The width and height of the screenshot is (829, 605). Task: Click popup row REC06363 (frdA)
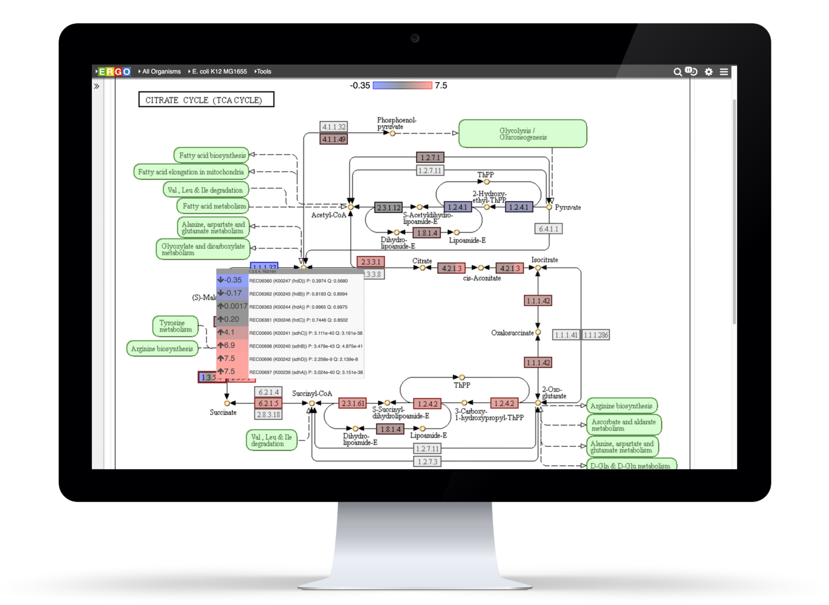[290, 307]
